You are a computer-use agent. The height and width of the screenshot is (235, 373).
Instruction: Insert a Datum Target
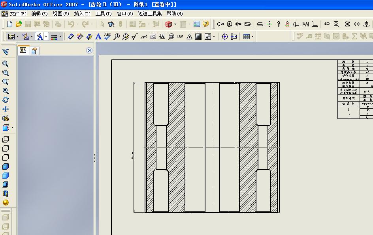click(x=171, y=37)
